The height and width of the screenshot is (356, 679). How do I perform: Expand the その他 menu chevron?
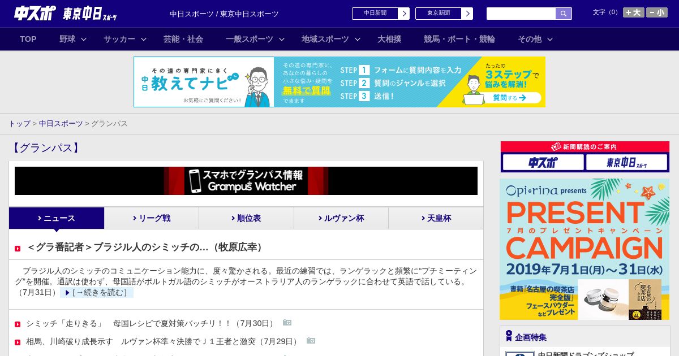[550, 40]
